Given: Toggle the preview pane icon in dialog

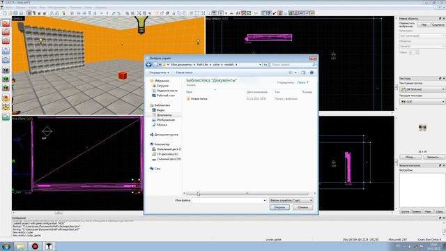Looking at the screenshot, I should [x=303, y=73].
